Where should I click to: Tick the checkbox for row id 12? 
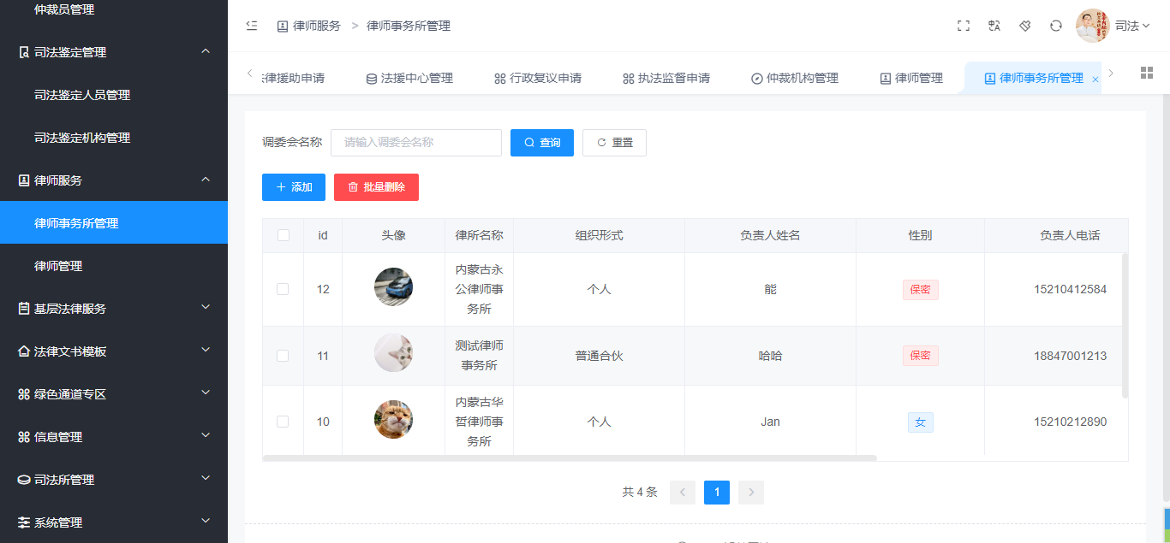[x=283, y=289]
